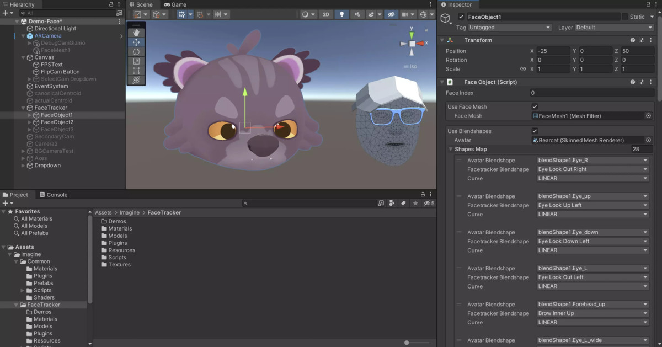The image size is (662, 347).
Task: Click the + create button in the Project panel
Action: pos(4,203)
